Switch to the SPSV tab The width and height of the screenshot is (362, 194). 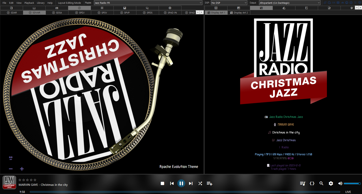[102, 13]
